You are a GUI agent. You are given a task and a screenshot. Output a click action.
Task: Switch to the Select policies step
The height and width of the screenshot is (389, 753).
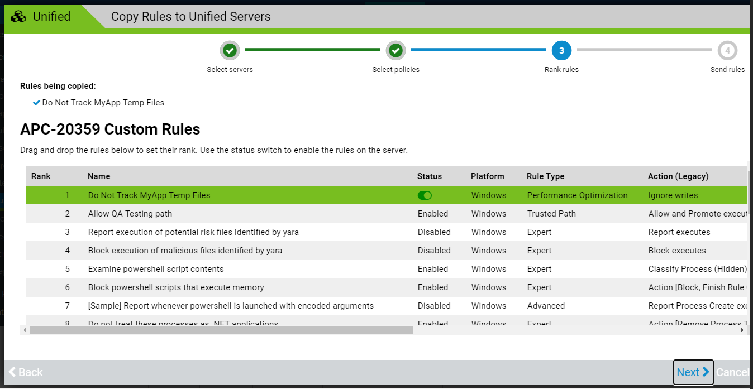pos(395,69)
